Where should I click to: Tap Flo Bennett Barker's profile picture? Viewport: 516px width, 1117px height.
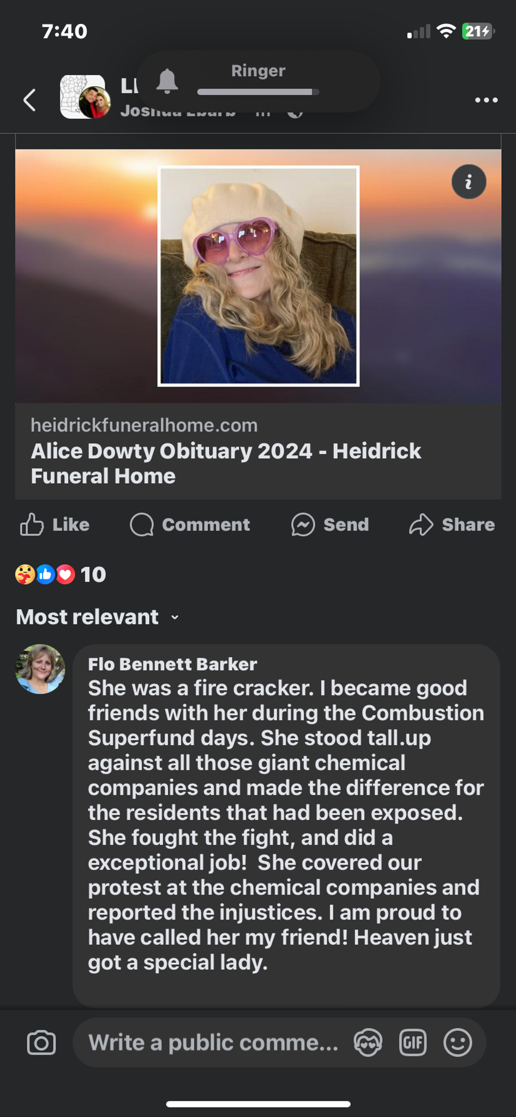coord(40,669)
